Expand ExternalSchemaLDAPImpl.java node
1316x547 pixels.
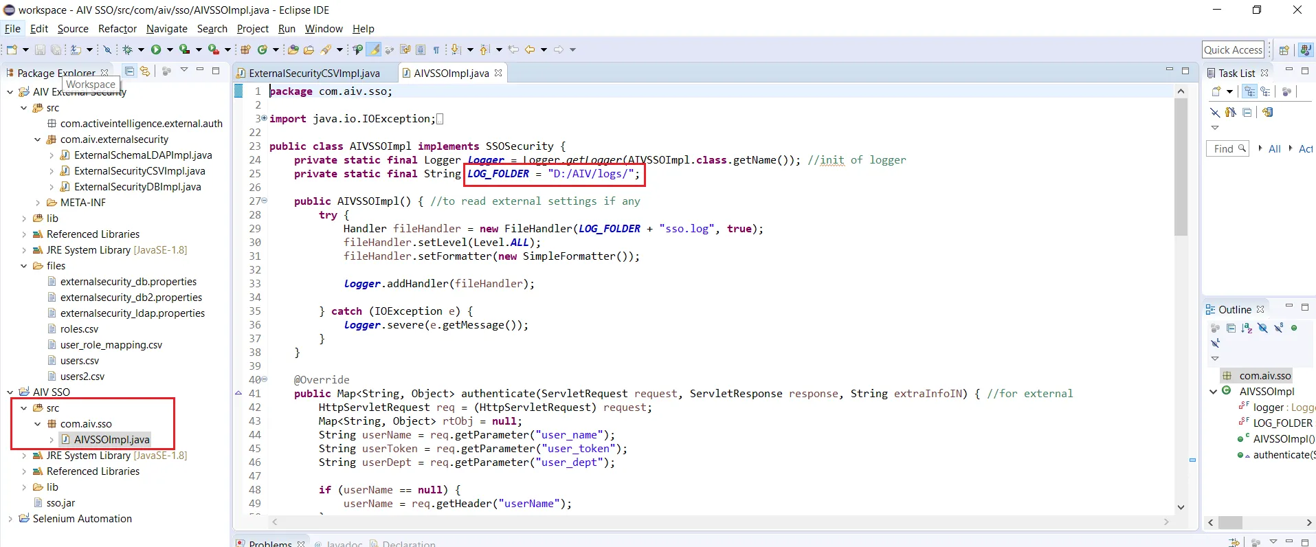[51, 155]
